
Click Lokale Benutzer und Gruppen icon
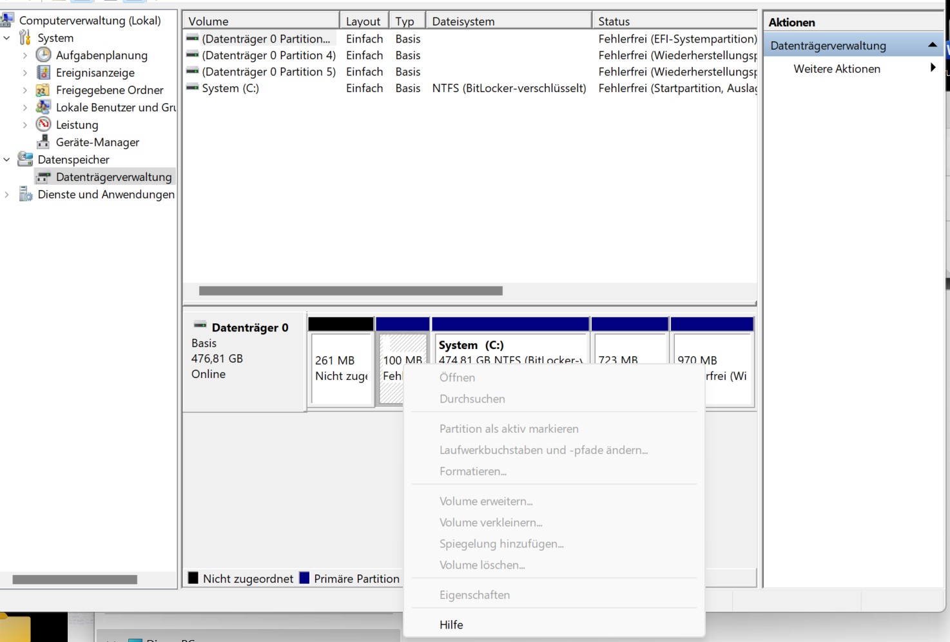43,107
